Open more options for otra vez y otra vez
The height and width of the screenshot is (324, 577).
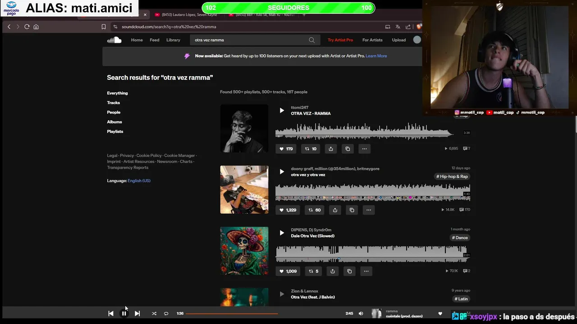368,210
